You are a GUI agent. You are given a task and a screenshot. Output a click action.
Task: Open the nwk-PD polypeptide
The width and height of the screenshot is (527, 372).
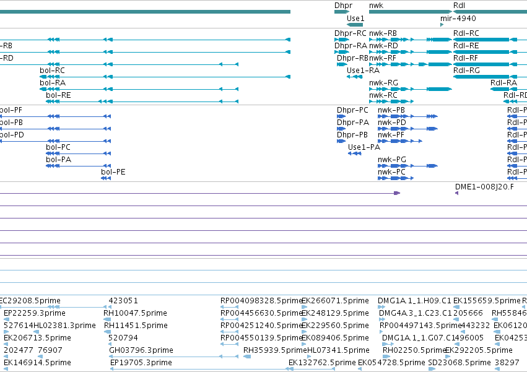[x=392, y=123]
